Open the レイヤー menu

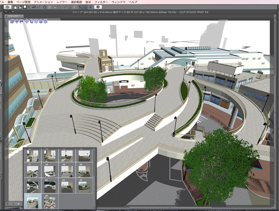[x=62, y=2]
